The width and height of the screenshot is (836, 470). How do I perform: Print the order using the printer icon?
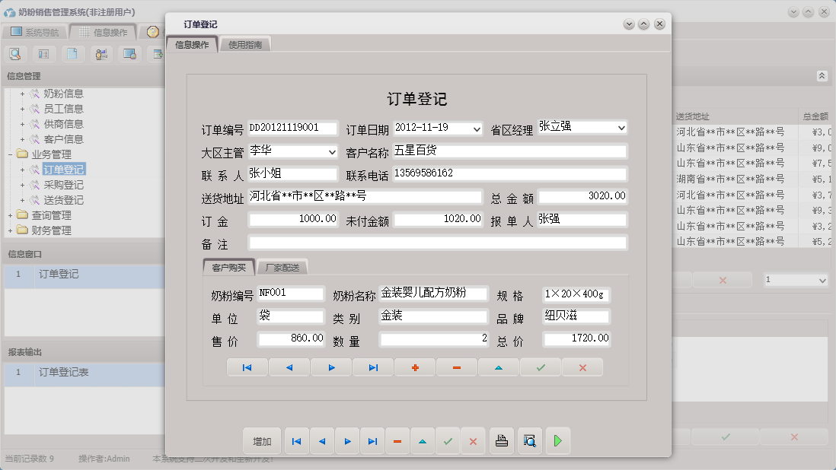(501, 440)
